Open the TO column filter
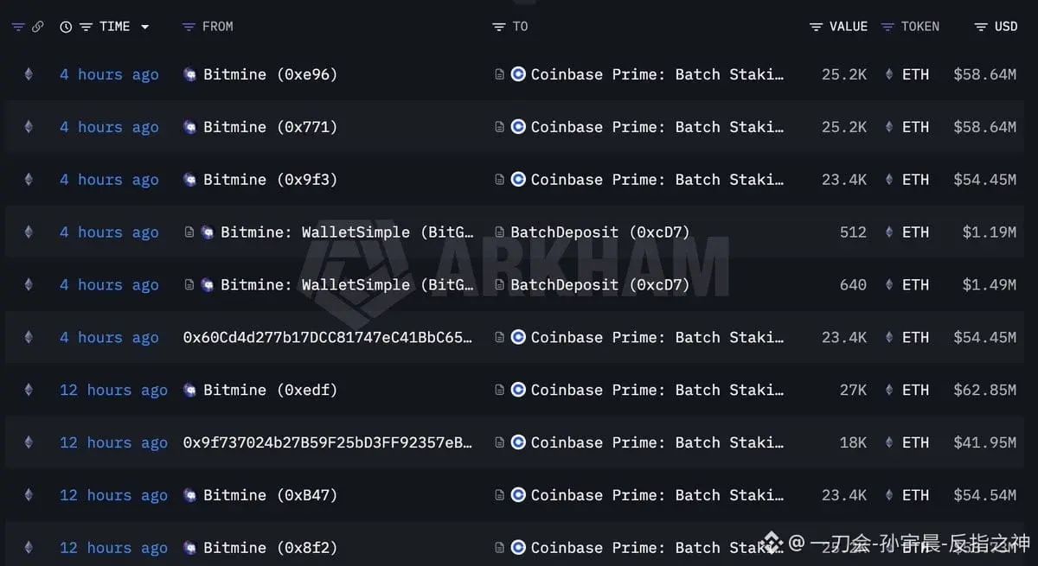 click(498, 27)
